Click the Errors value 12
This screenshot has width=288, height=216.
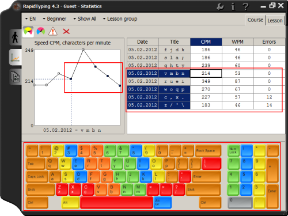click(269, 97)
